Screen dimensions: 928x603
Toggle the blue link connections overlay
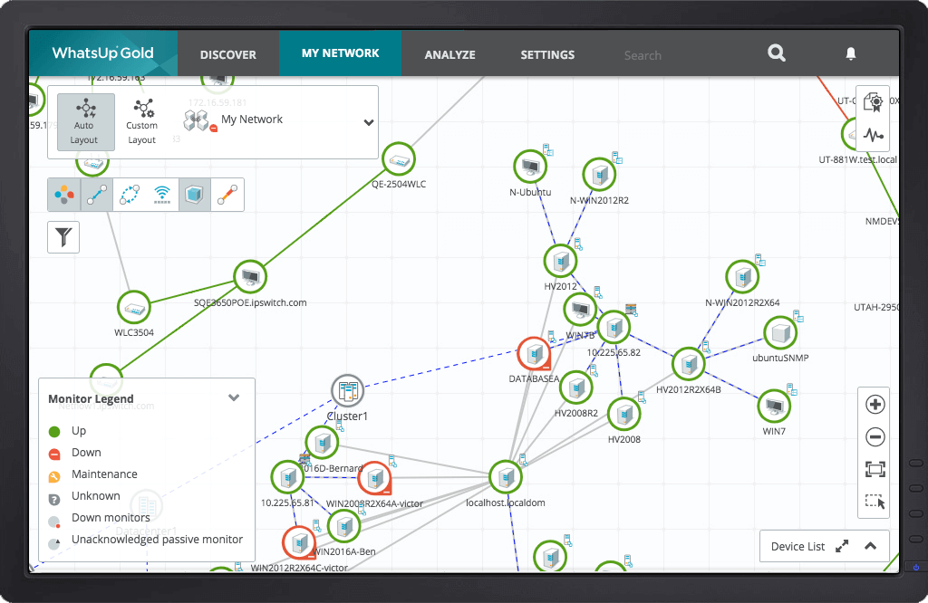point(96,195)
